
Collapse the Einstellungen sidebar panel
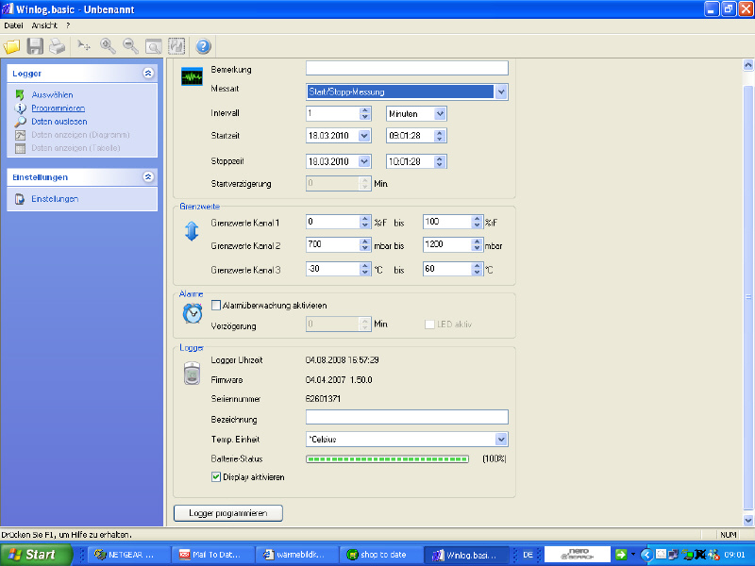click(x=148, y=177)
